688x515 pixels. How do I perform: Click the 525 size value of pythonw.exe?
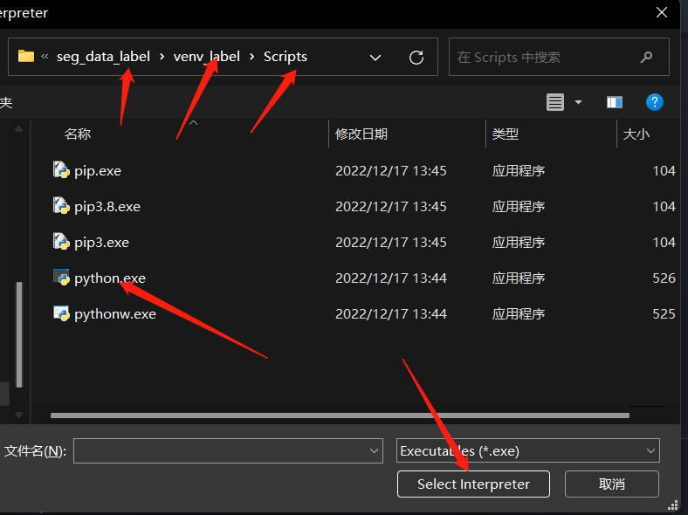pyautogui.click(x=664, y=314)
